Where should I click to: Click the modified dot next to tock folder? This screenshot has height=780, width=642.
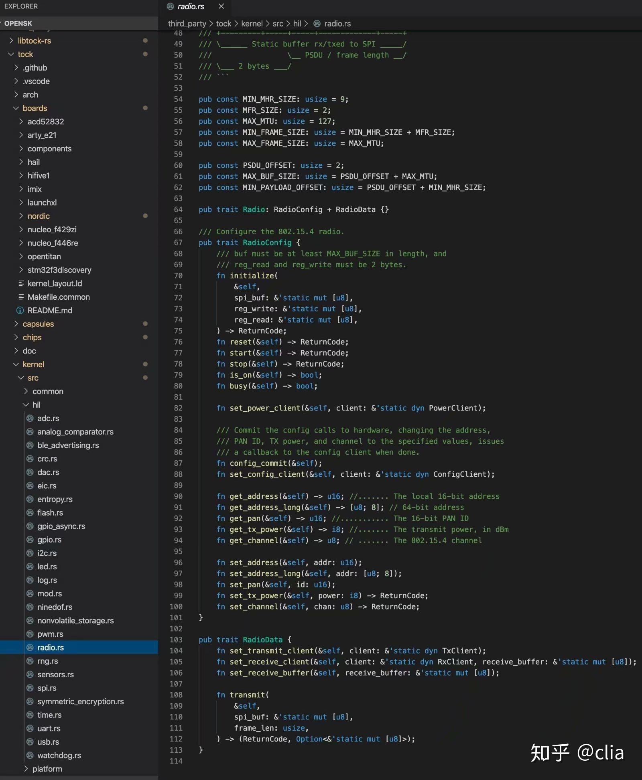click(x=144, y=54)
